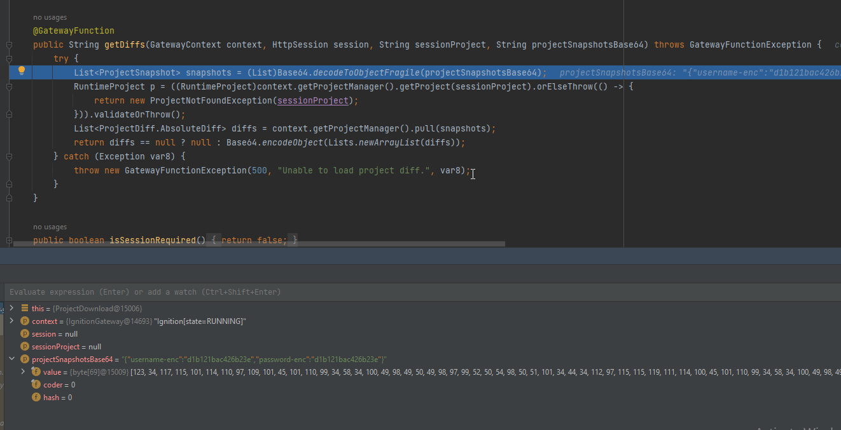The image size is (841, 430).
Task: Collapse the projectSnapshotsBase64 variable node
Action: (x=11, y=359)
